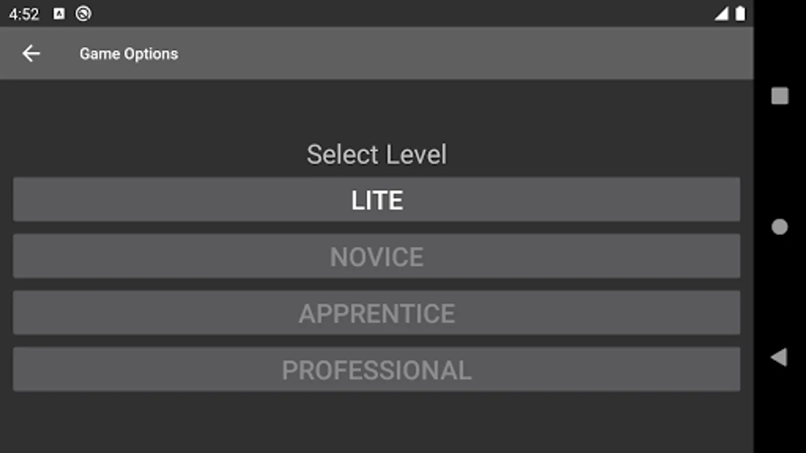Tap the third level option APPRENTICE
This screenshot has height=453, width=806.
click(376, 313)
